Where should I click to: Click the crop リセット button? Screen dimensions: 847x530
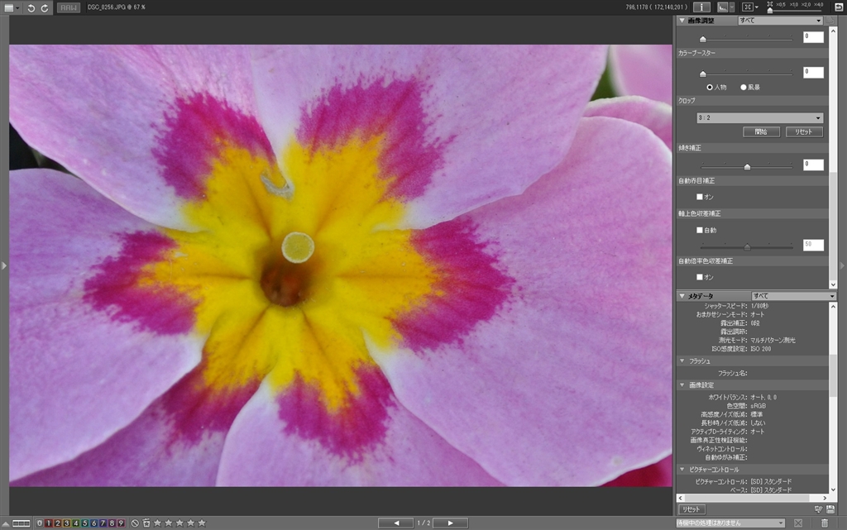coord(803,132)
